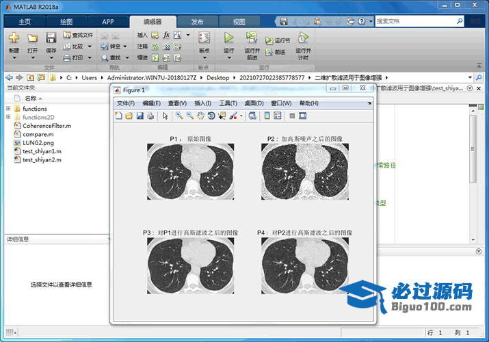
Task: Toggle the Edit Plot arrow tool
Action: 165,116
